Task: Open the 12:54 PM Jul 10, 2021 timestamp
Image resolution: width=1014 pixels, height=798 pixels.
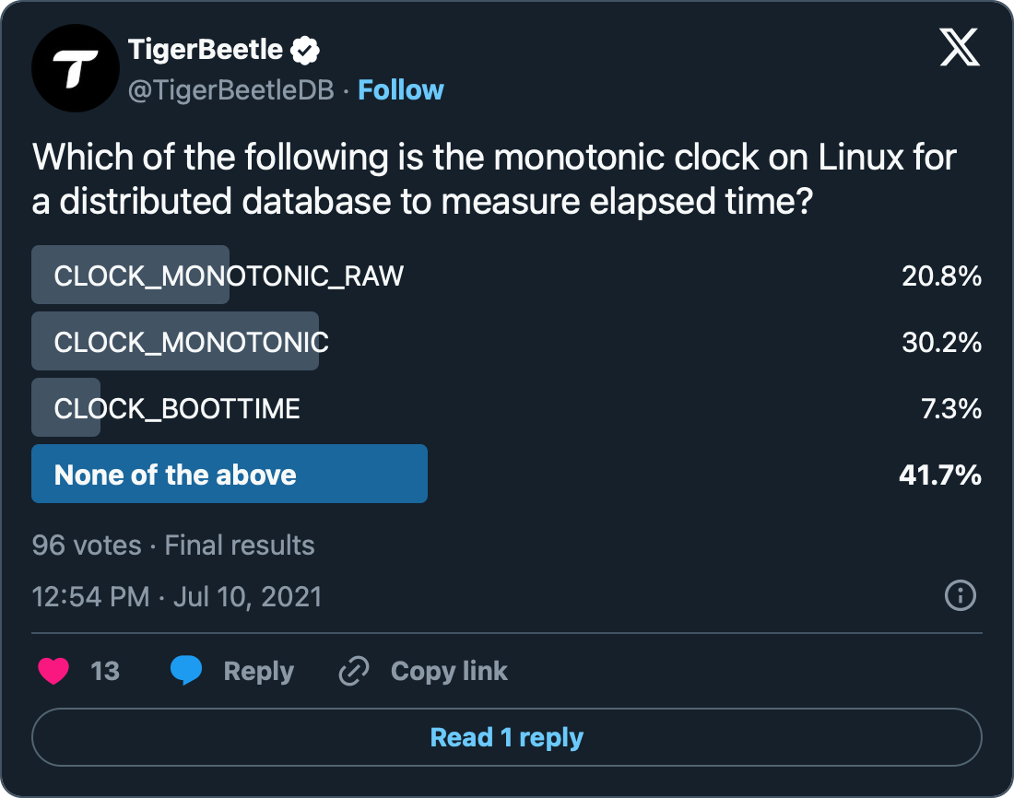Action: (177, 596)
